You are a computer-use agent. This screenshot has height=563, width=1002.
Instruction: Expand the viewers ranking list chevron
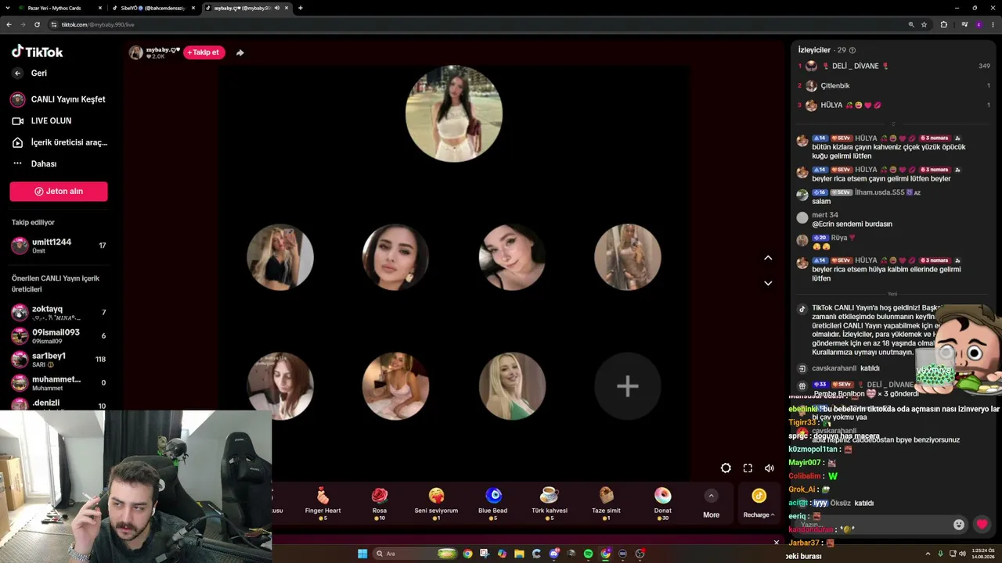tap(893, 124)
